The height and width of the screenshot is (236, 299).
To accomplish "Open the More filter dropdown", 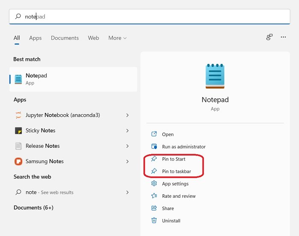I will [x=117, y=38].
